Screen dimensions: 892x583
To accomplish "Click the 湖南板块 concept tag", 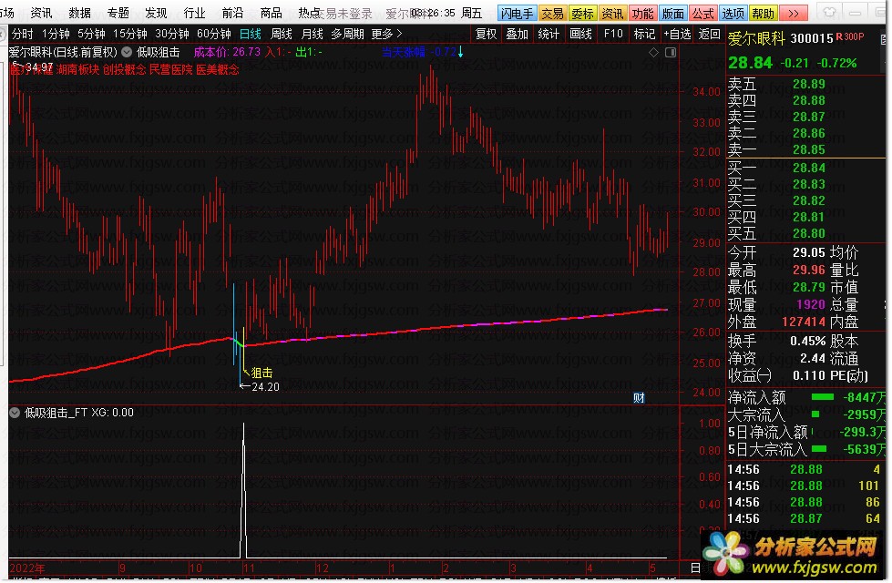I will [x=77, y=69].
